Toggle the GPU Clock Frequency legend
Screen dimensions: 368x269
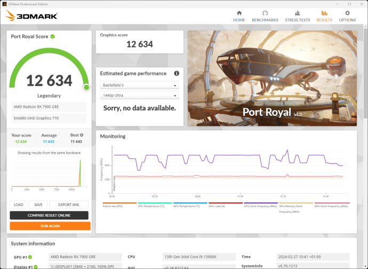(x=332, y=204)
